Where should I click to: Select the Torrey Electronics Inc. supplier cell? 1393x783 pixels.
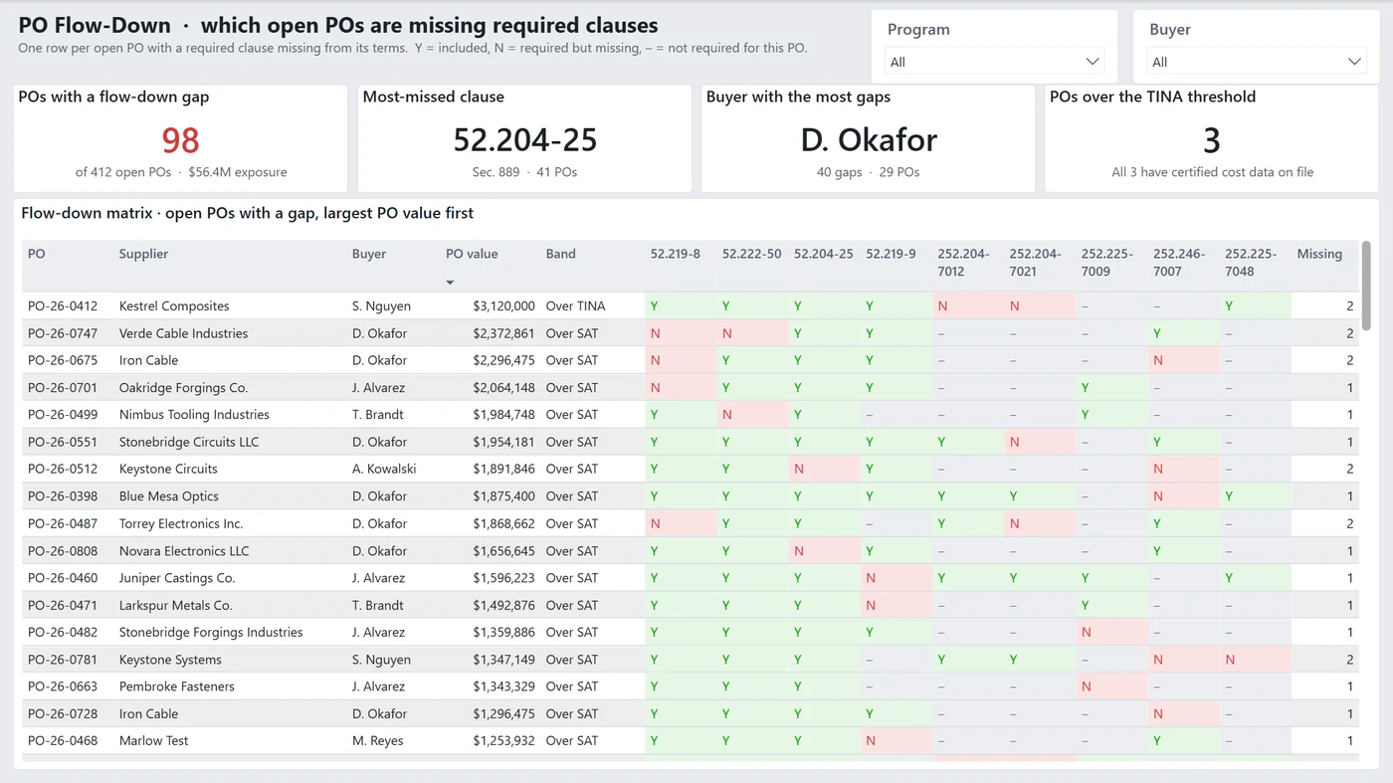(181, 523)
